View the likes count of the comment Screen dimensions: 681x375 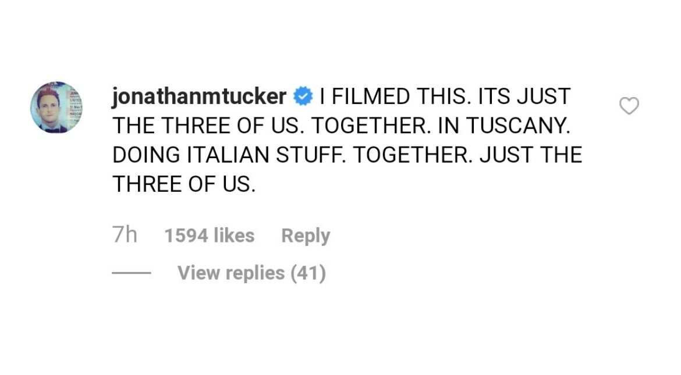[210, 235]
